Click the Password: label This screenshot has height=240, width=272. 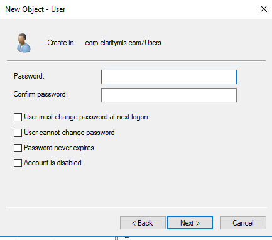click(29, 76)
